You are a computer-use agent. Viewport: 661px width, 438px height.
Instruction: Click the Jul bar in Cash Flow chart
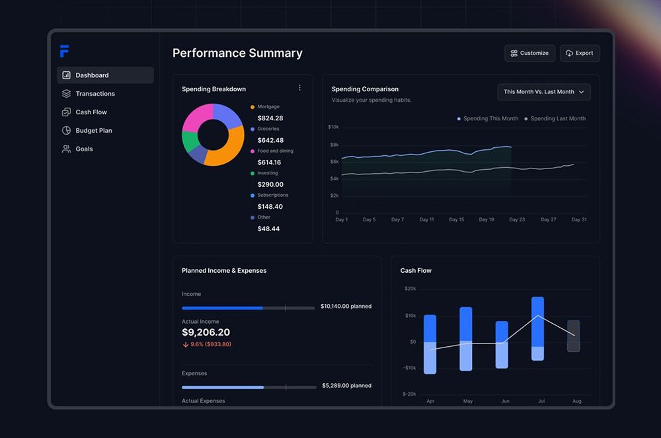click(x=537, y=328)
